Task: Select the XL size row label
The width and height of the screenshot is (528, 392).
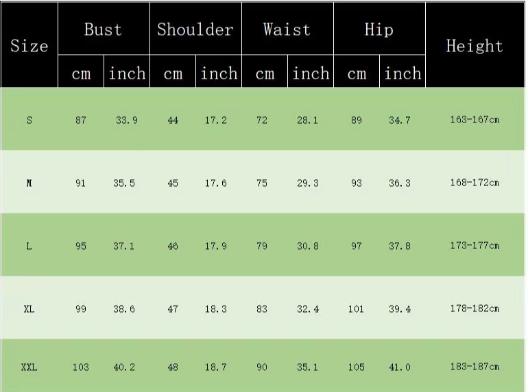Action: 29,309
